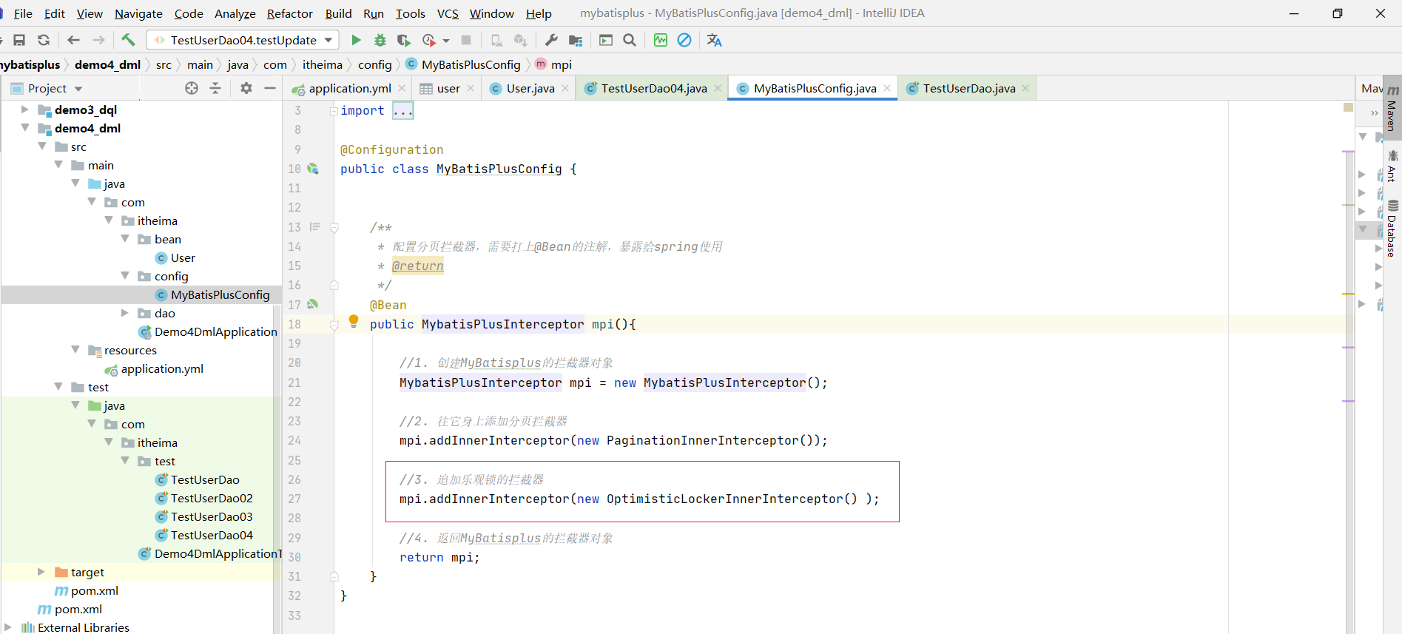
Task: Expand the dao package node
Action: pos(125,313)
